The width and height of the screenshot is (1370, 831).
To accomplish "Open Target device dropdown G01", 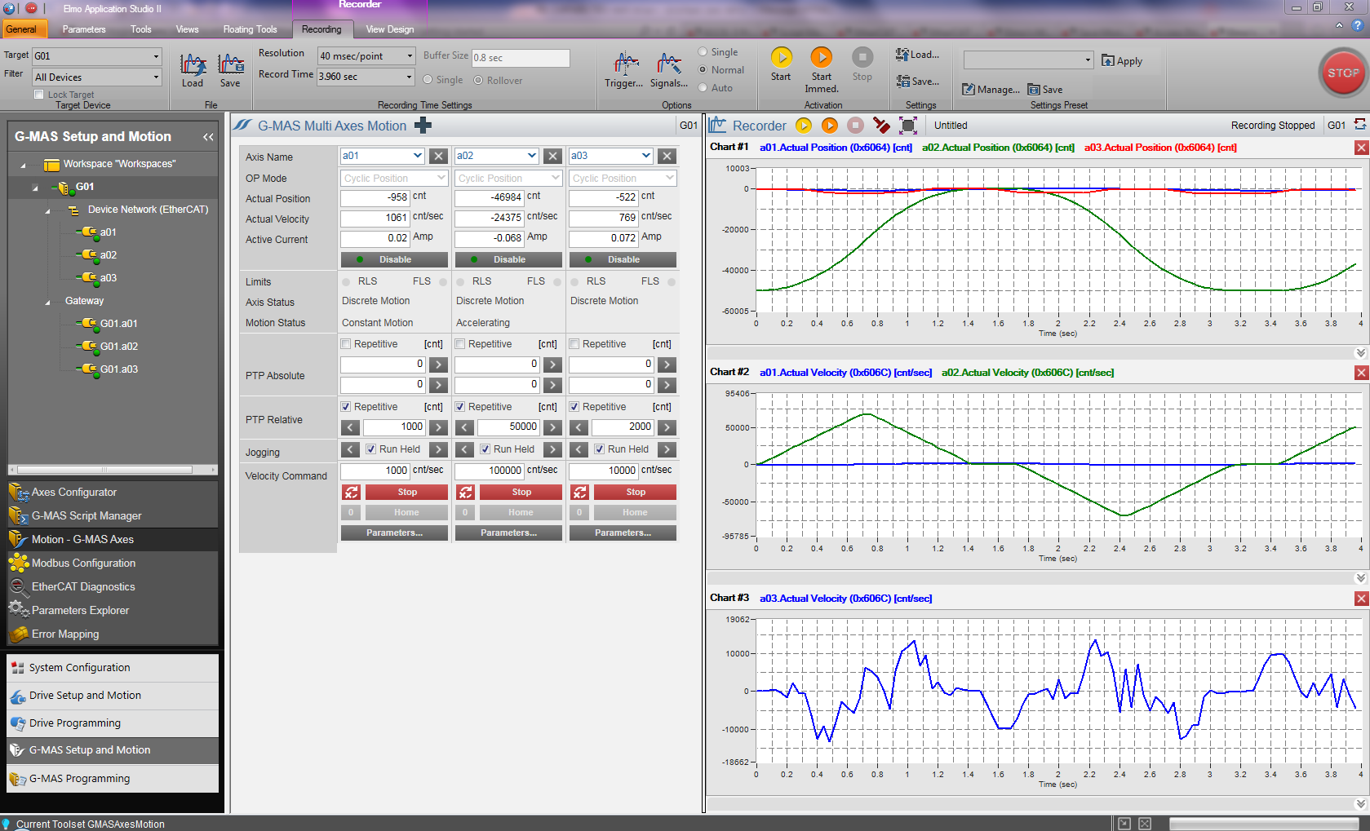I will click(x=97, y=56).
